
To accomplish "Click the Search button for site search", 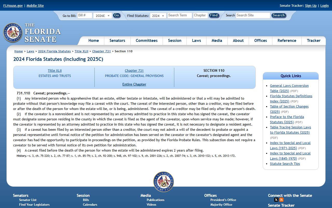I will [279, 15].
